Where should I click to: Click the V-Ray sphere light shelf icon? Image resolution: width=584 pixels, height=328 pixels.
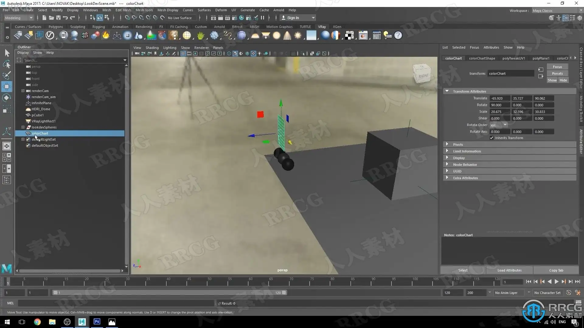tap(276, 36)
